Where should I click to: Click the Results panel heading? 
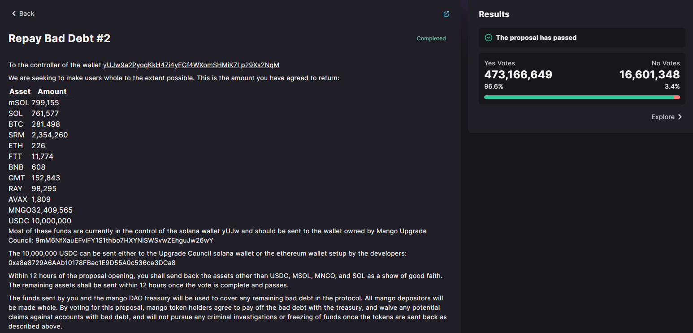click(x=494, y=14)
